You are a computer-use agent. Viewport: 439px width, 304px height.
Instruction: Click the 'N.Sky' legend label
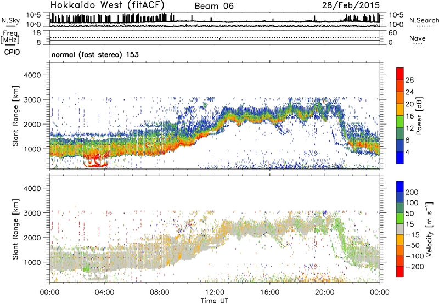coord(10,20)
